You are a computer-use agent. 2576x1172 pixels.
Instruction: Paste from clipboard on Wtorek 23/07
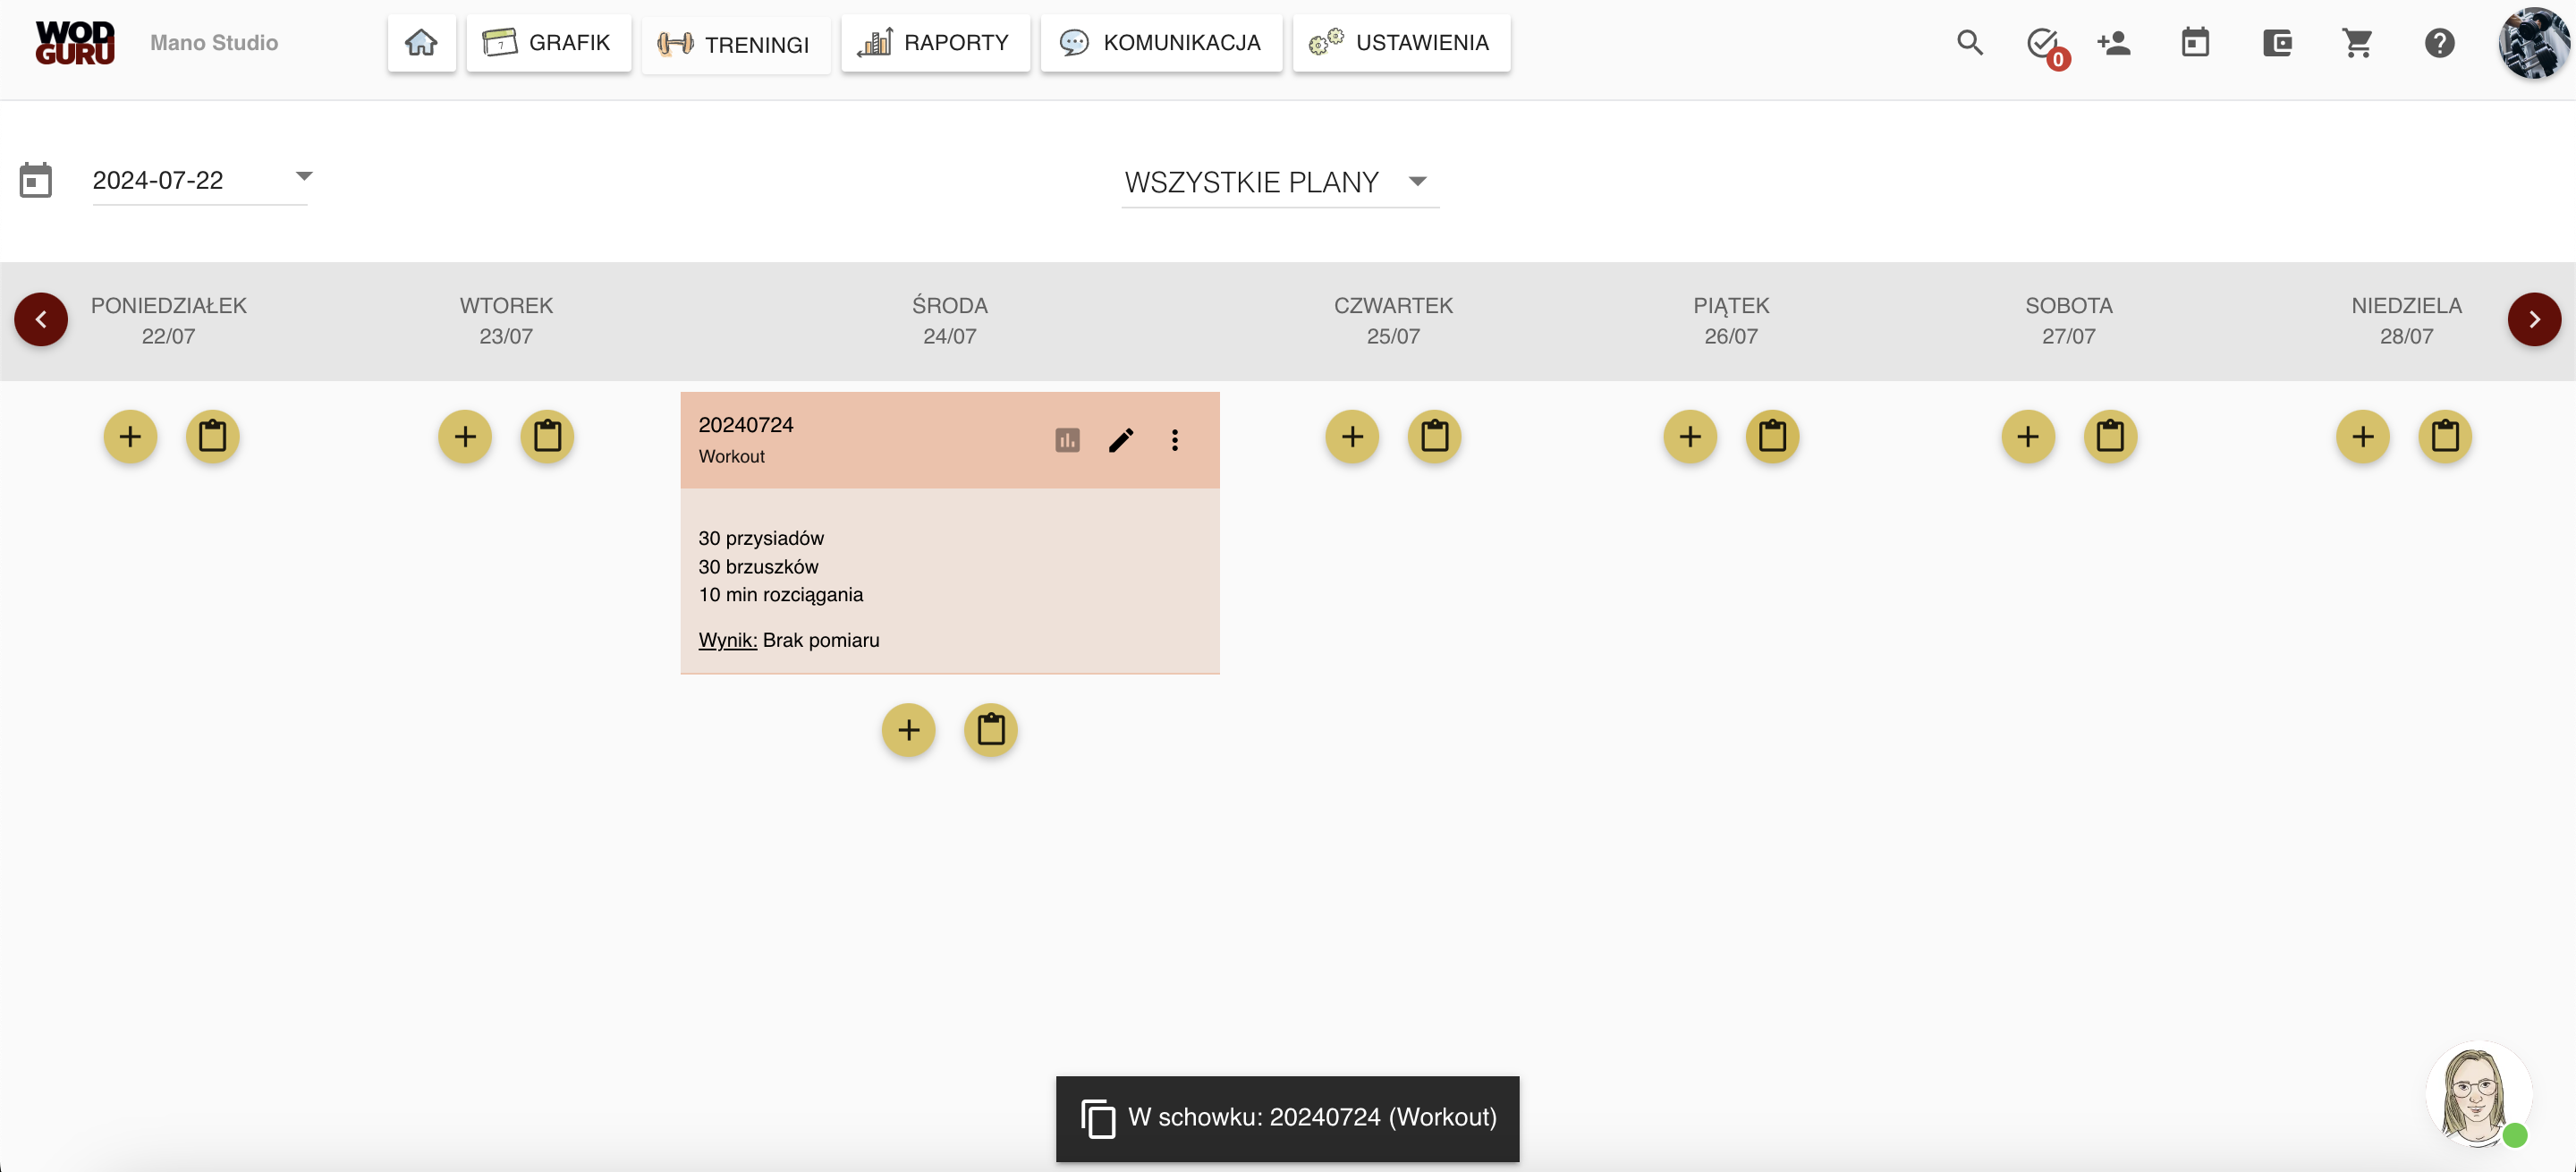click(x=547, y=436)
